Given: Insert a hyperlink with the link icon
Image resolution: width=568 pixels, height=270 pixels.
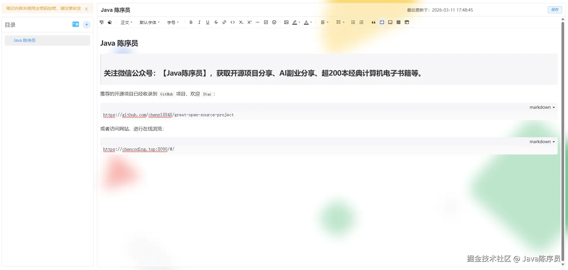Looking at the screenshot, I should (x=224, y=22).
